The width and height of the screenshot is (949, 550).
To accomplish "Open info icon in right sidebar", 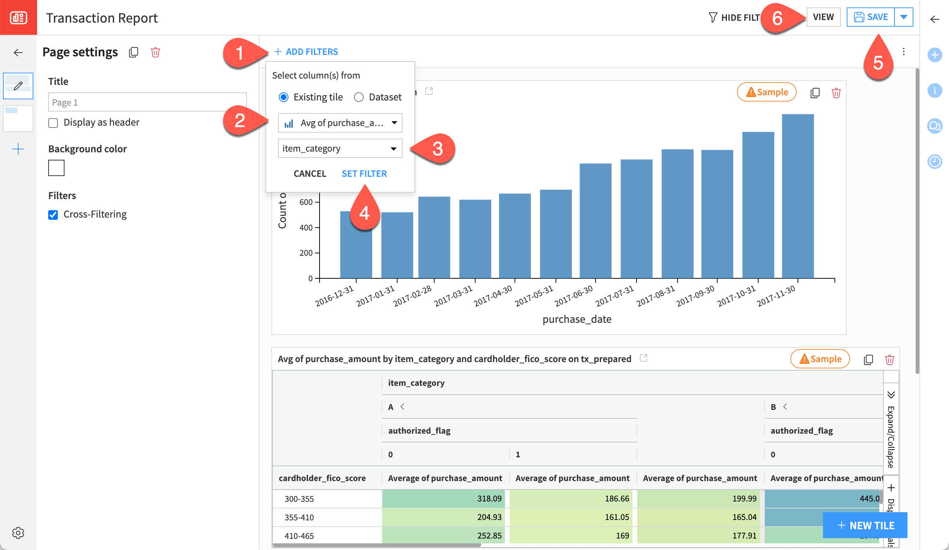I will click(x=934, y=90).
